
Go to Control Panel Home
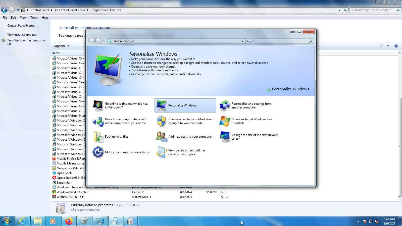click(x=21, y=26)
